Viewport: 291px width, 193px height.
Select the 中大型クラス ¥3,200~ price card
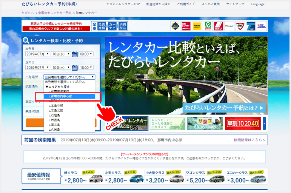tap(165, 177)
